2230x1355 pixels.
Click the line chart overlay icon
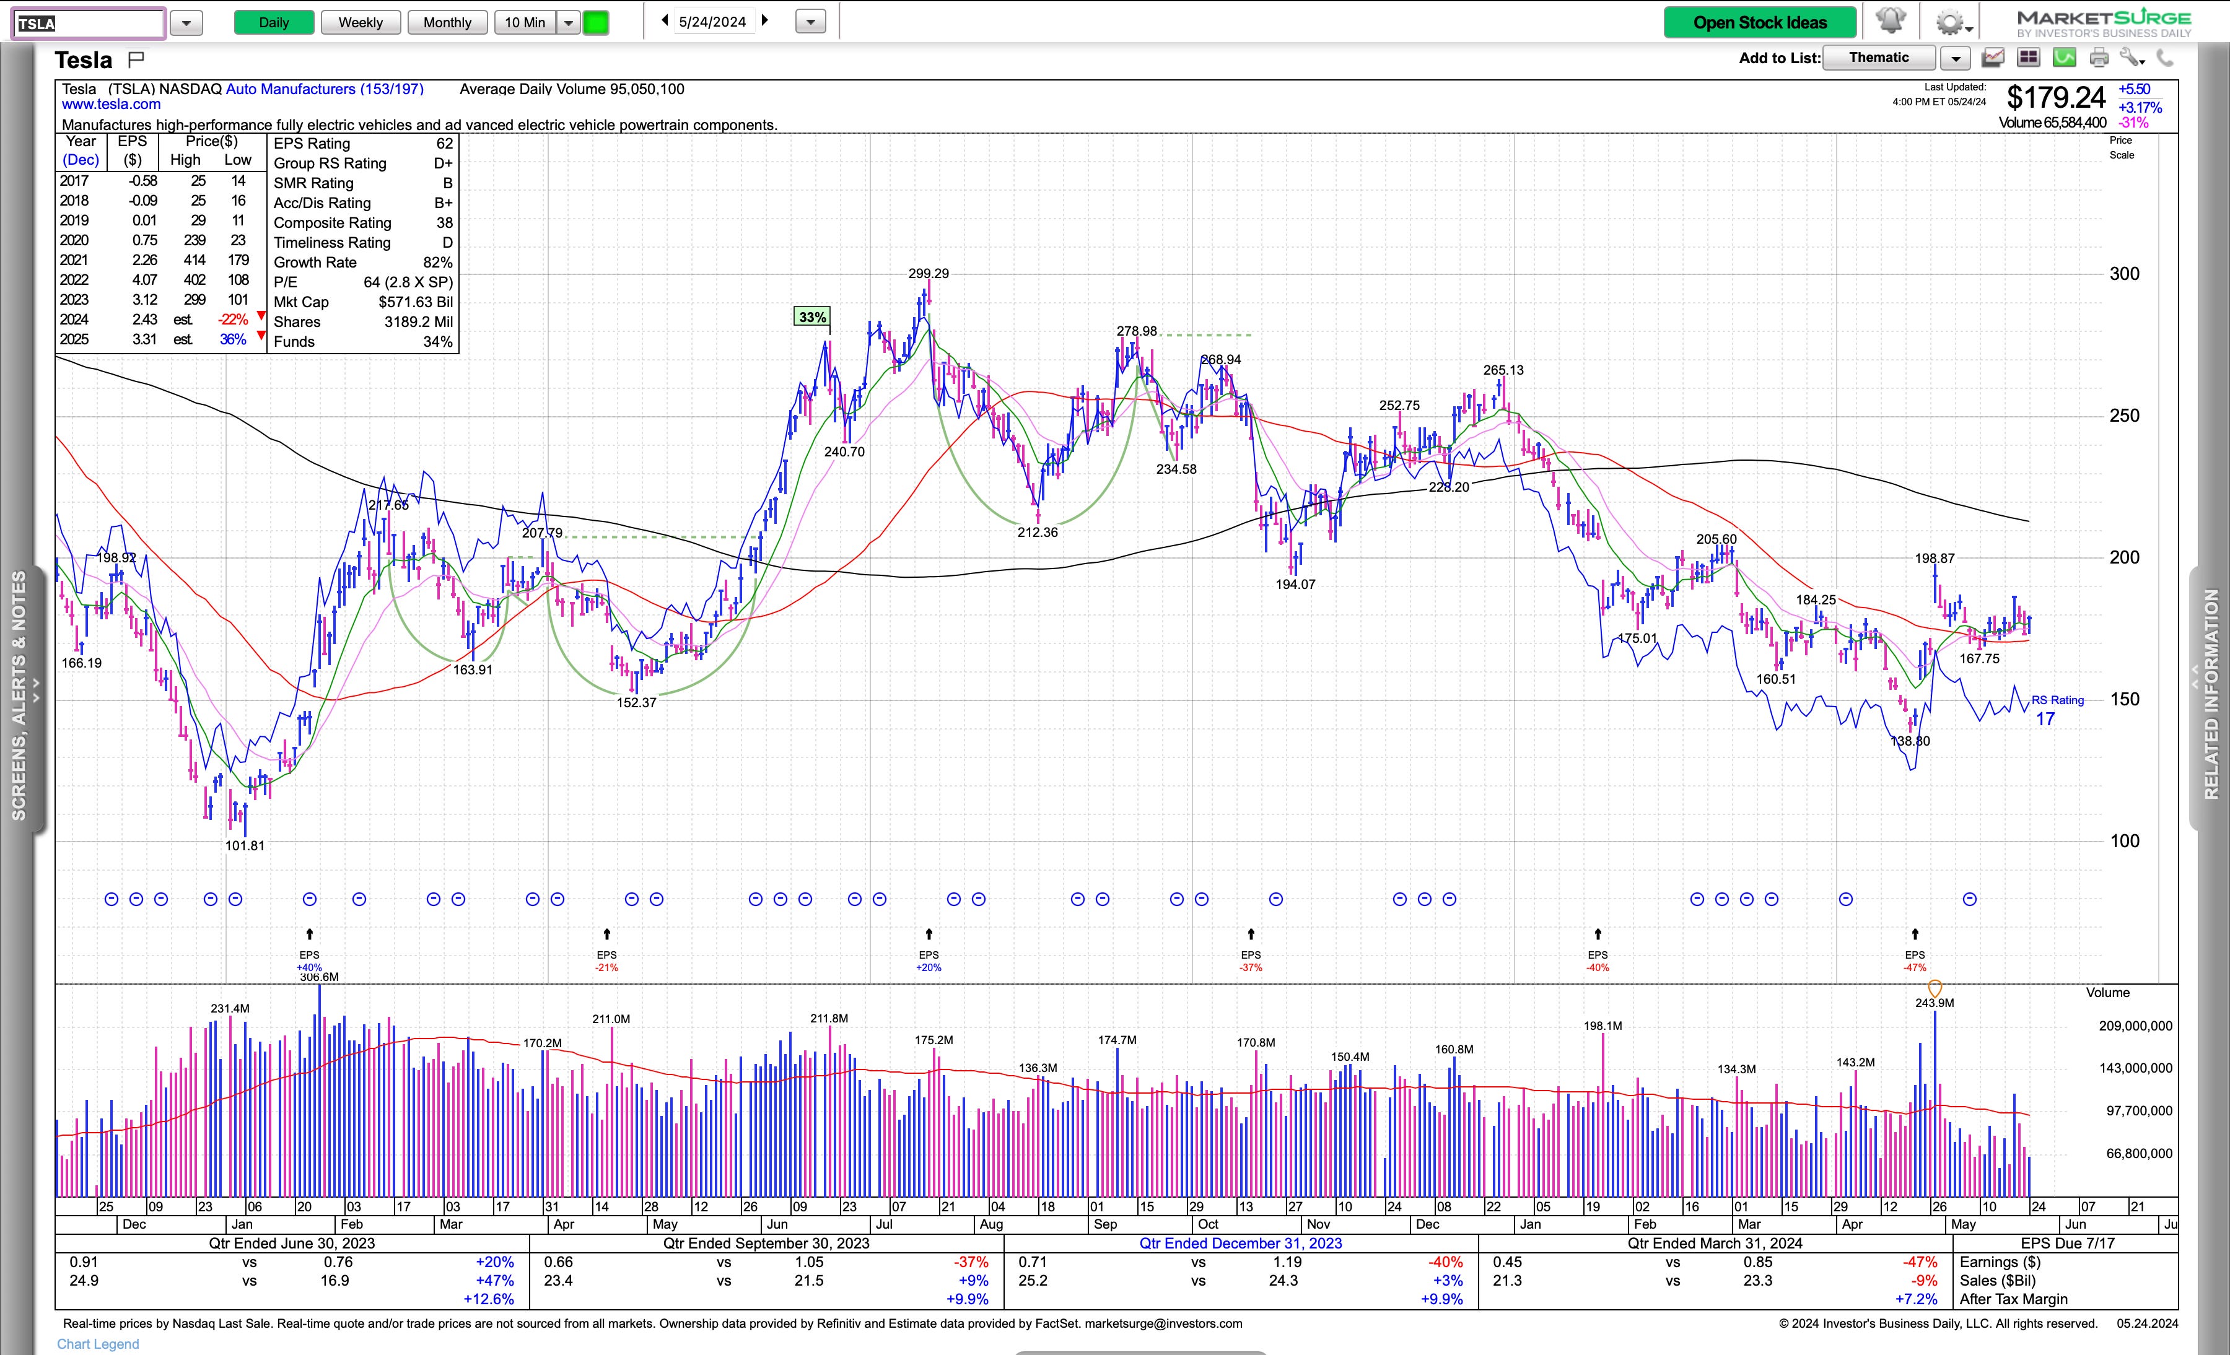(x=1993, y=58)
